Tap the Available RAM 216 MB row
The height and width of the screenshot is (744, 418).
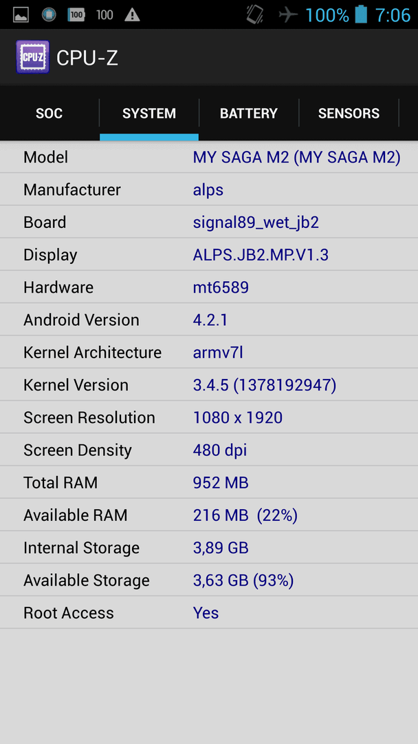tap(209, 515)
